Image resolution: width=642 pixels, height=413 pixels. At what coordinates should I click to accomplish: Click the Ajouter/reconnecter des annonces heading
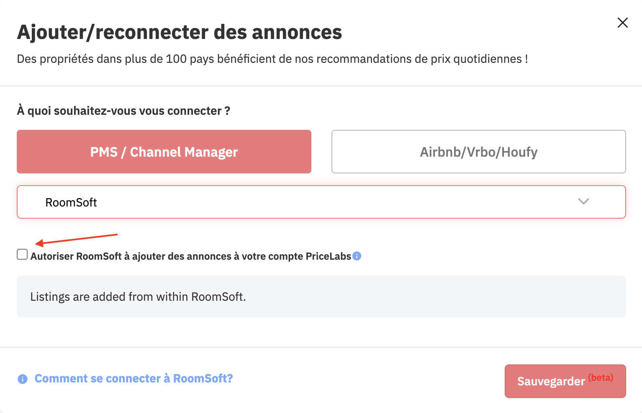(180, 32)
